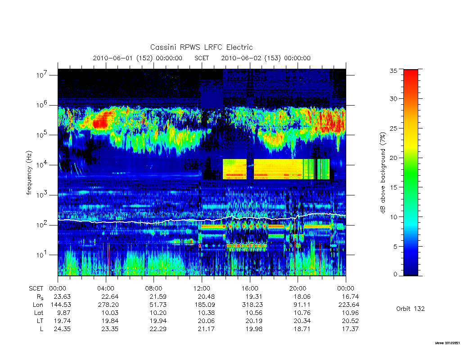
Task: Click the 10^6 frequency axis label
Action: point(42,105)
